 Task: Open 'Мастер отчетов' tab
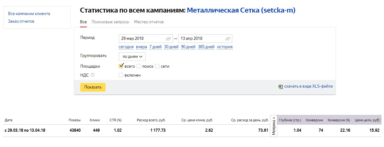[149, 22]
